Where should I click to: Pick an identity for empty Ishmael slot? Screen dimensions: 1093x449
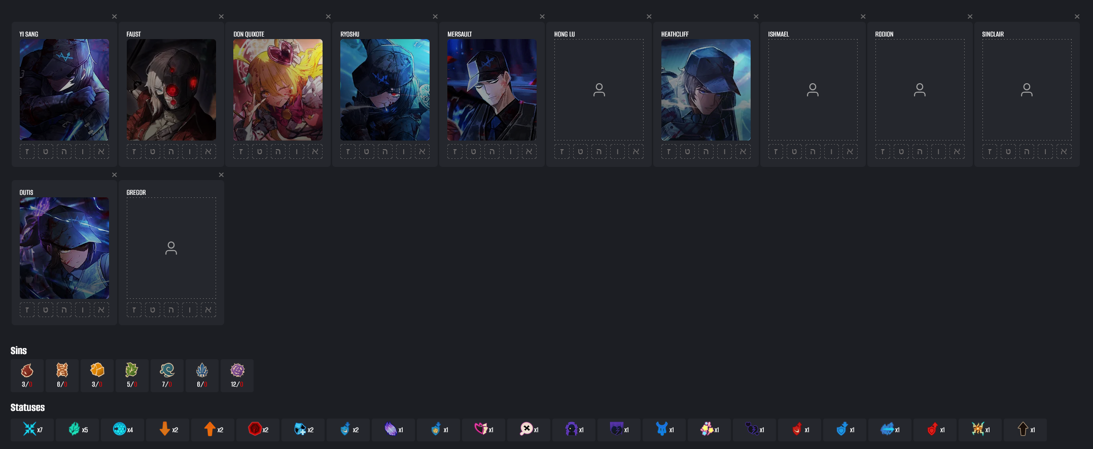tap(813, 90)
